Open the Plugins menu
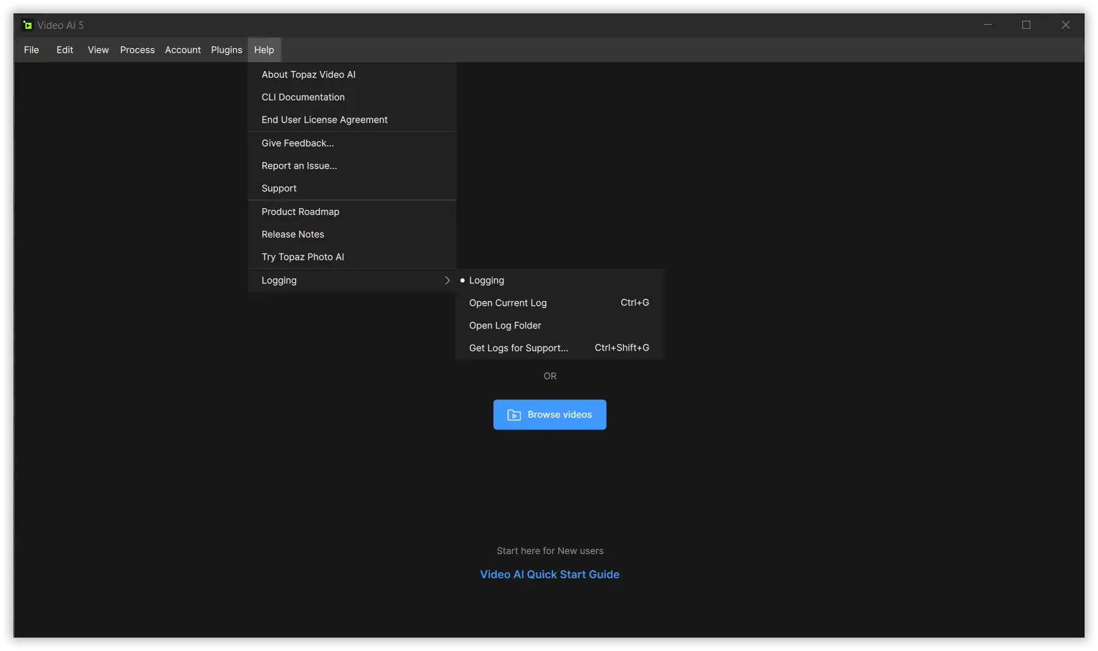The height and width of the screenshot is (651, 1098). pyautogui.click(x=226, y=50)
